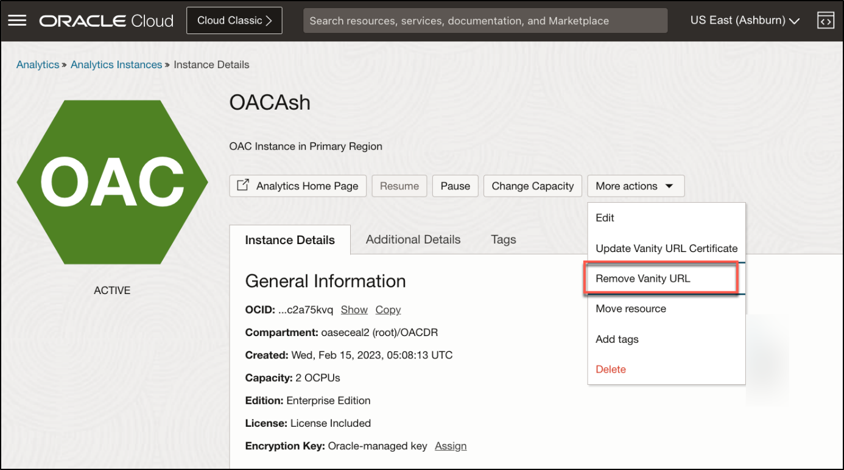
Task: Switch to the Additional Details tab
Action: coord(413,240)
